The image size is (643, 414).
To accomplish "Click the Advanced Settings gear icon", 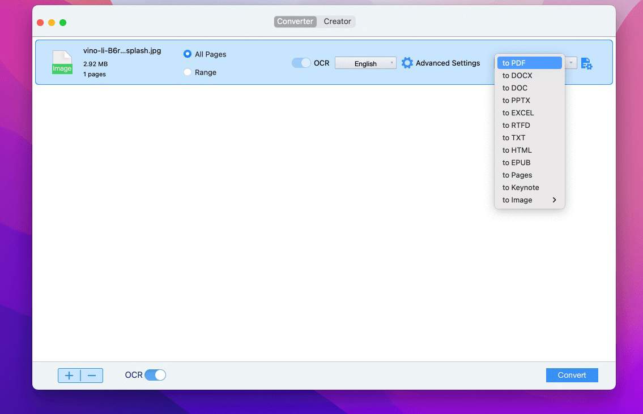I will (x=407, y=63).
